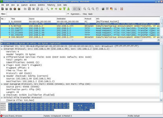
Task: Click Apply next to the filter
Action: click(90, 14)
